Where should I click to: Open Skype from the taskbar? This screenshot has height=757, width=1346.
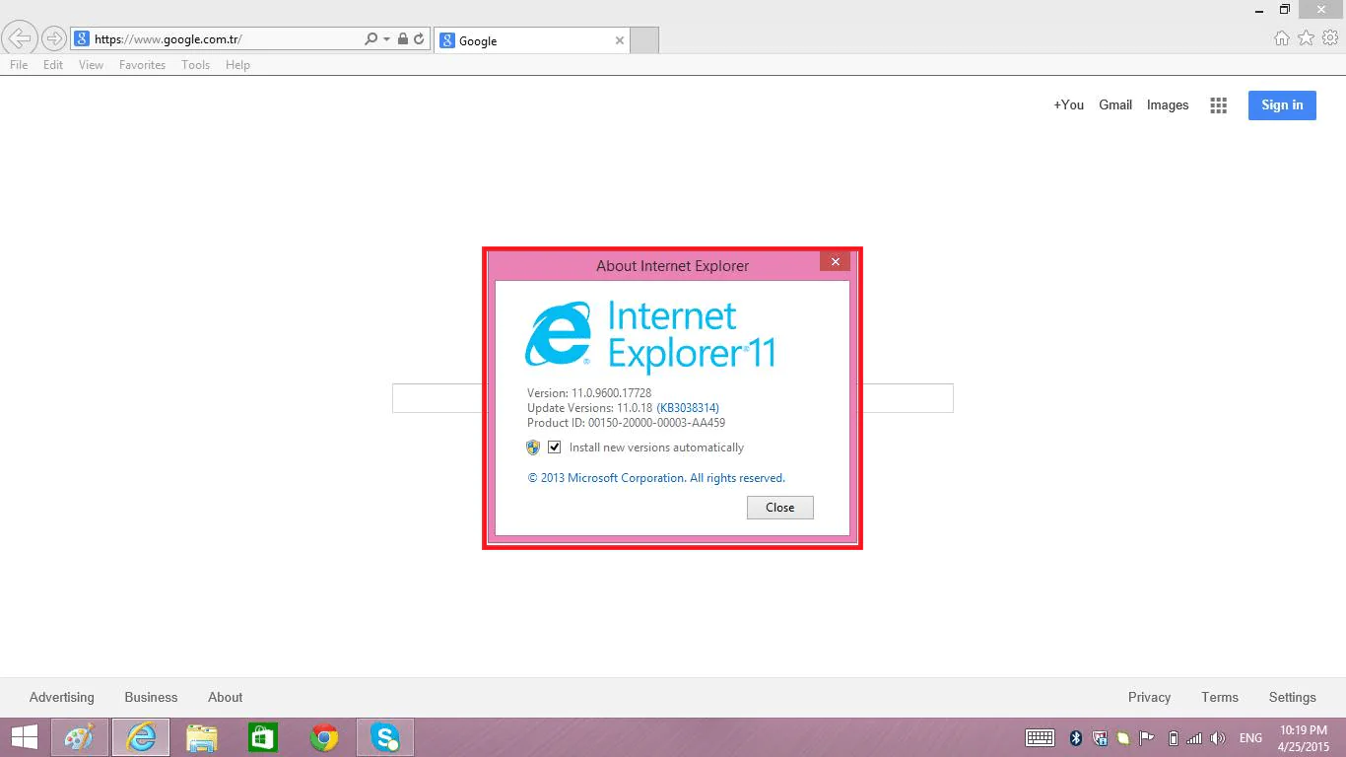click(x=384, y=736)
